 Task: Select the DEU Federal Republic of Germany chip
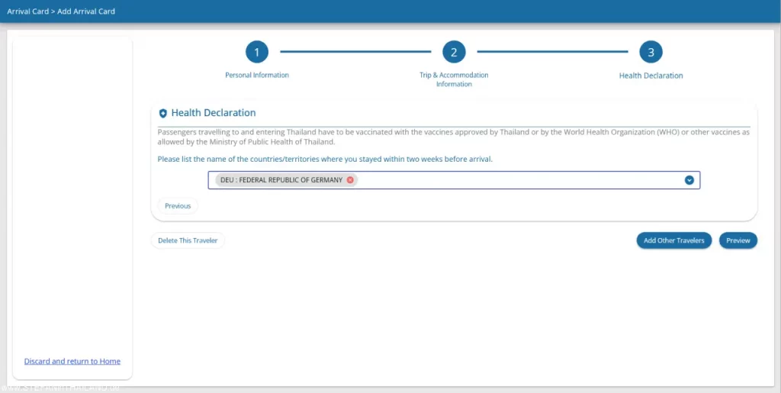click(x=281, y=180)
